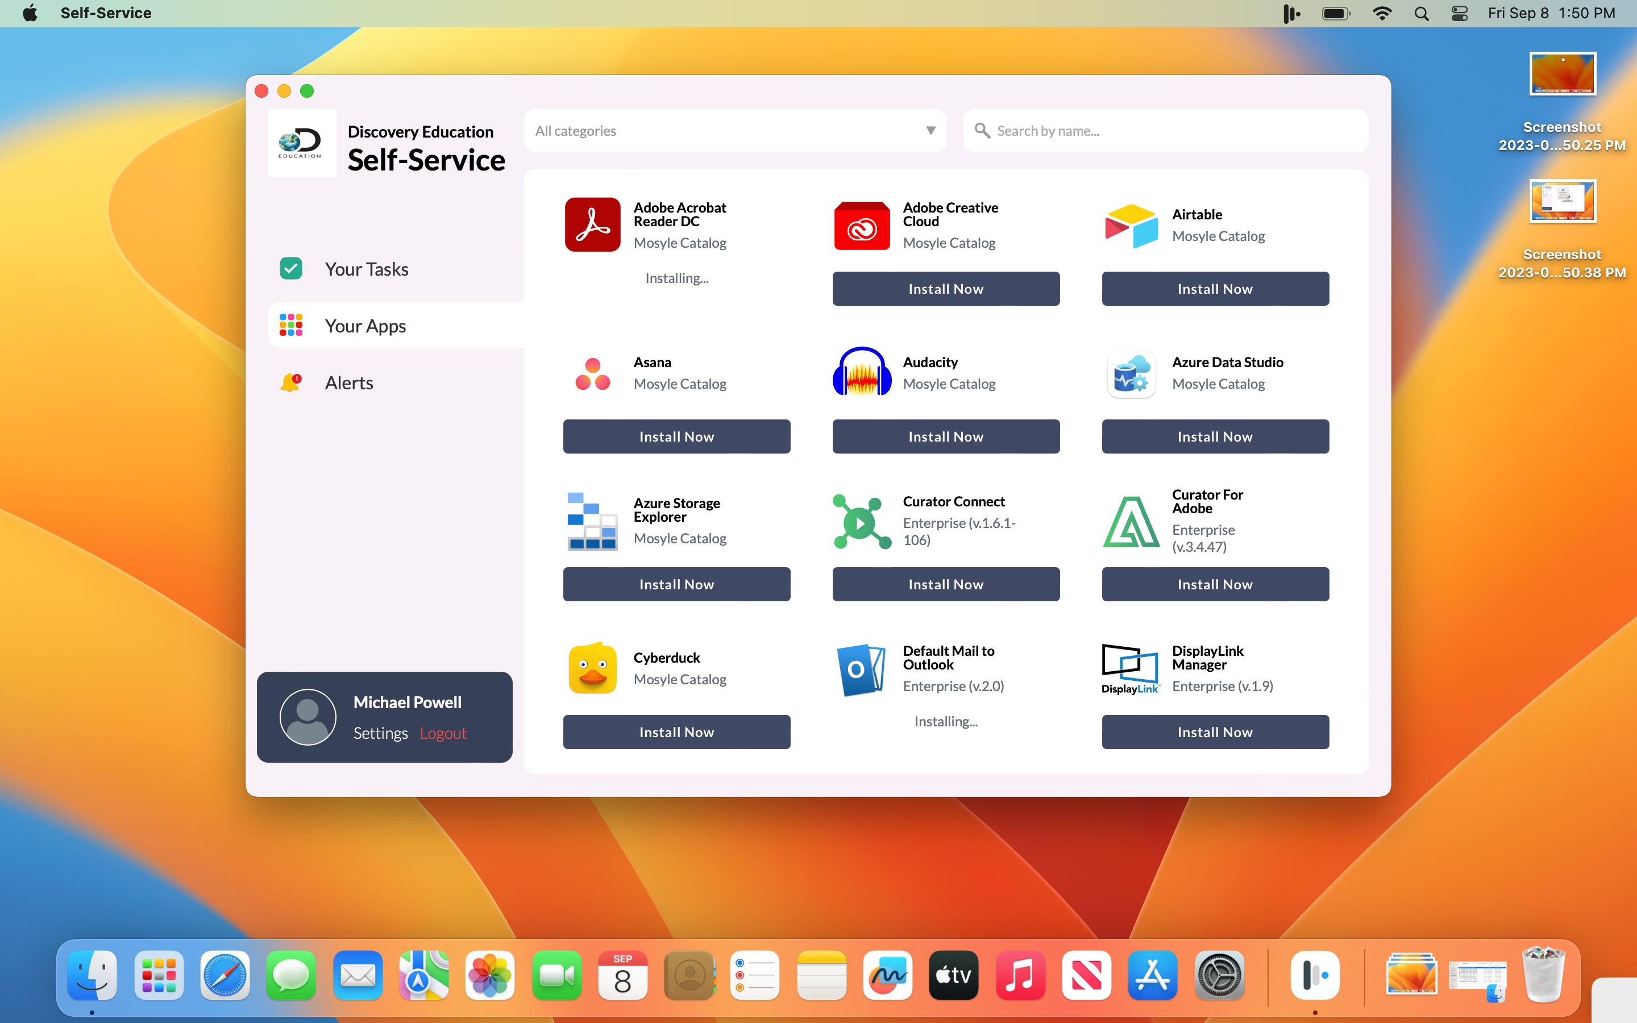Select the Screenshot 50.38 PM desktop file
1637x1023 pixels.
[x=1562, y=230]
